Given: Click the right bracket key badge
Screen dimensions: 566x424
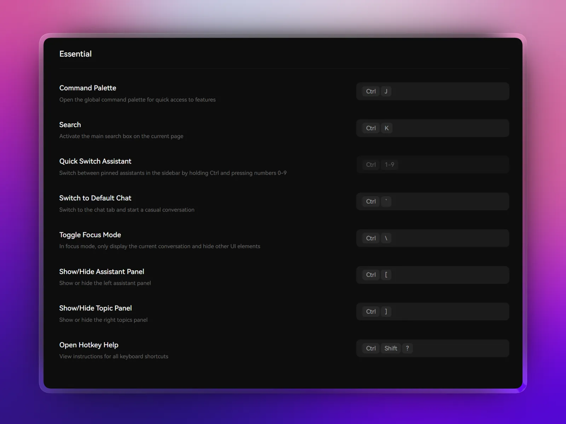Looking at the screenshot, I should (x=386, y=312).
